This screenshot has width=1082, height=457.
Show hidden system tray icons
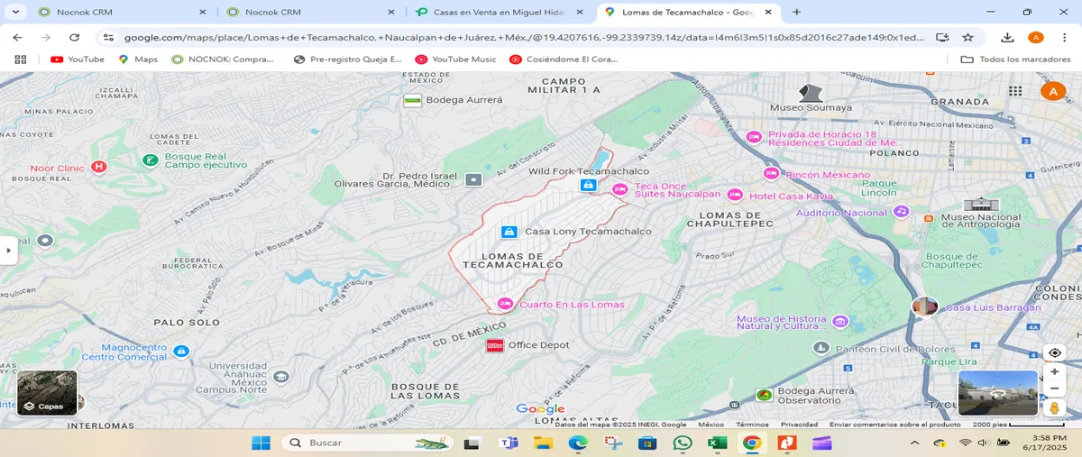pyautogui.click(x=914, y=443)
